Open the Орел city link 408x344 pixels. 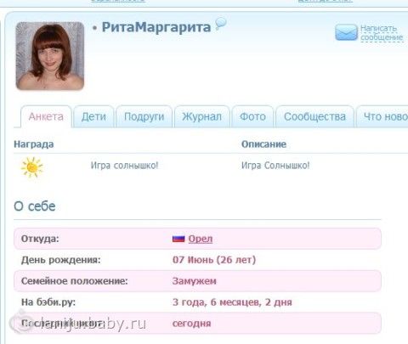(201, 239)
